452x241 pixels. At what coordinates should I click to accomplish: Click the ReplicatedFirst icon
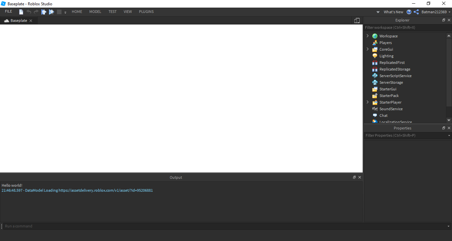pos(375,63)
